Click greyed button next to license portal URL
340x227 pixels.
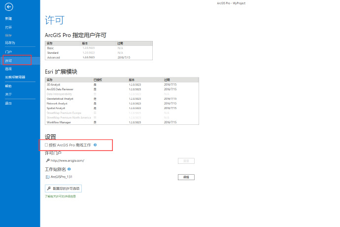pyautogui.click(x=186, y=161)
